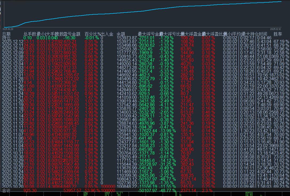Click max floating loss -7857.4

coord(145,71)
